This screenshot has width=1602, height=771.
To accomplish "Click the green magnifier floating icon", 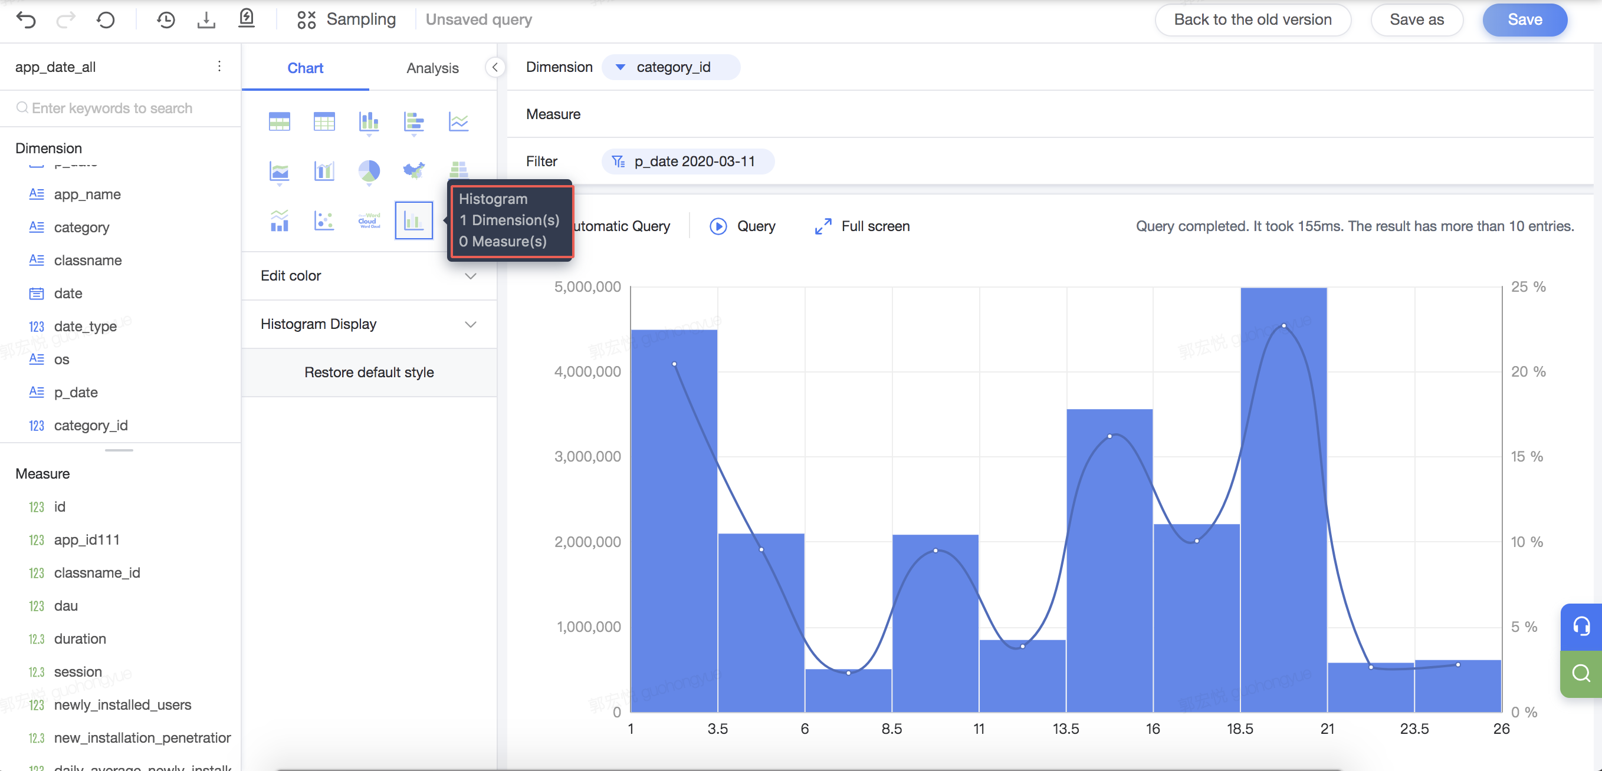I will coord(1581,674).
